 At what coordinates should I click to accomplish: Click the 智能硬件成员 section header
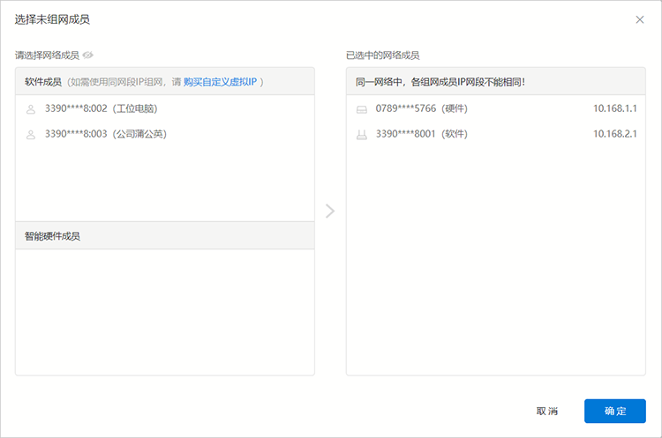[165, 235]
